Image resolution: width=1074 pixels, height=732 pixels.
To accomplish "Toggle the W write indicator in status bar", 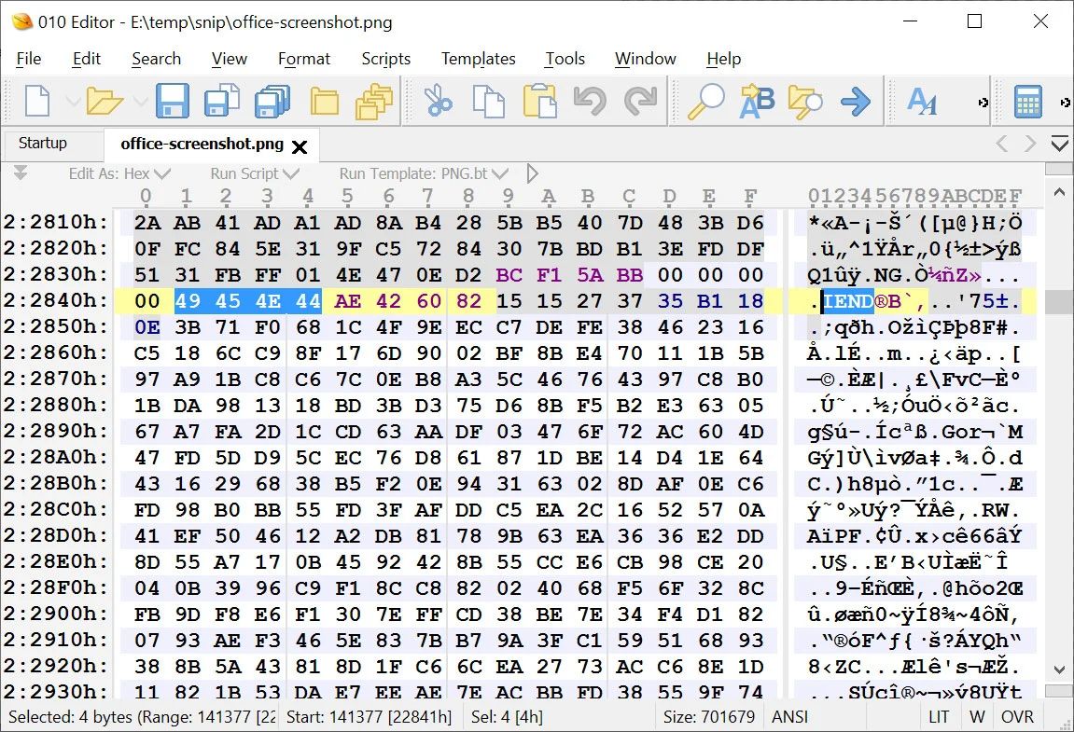I will 977,717.
